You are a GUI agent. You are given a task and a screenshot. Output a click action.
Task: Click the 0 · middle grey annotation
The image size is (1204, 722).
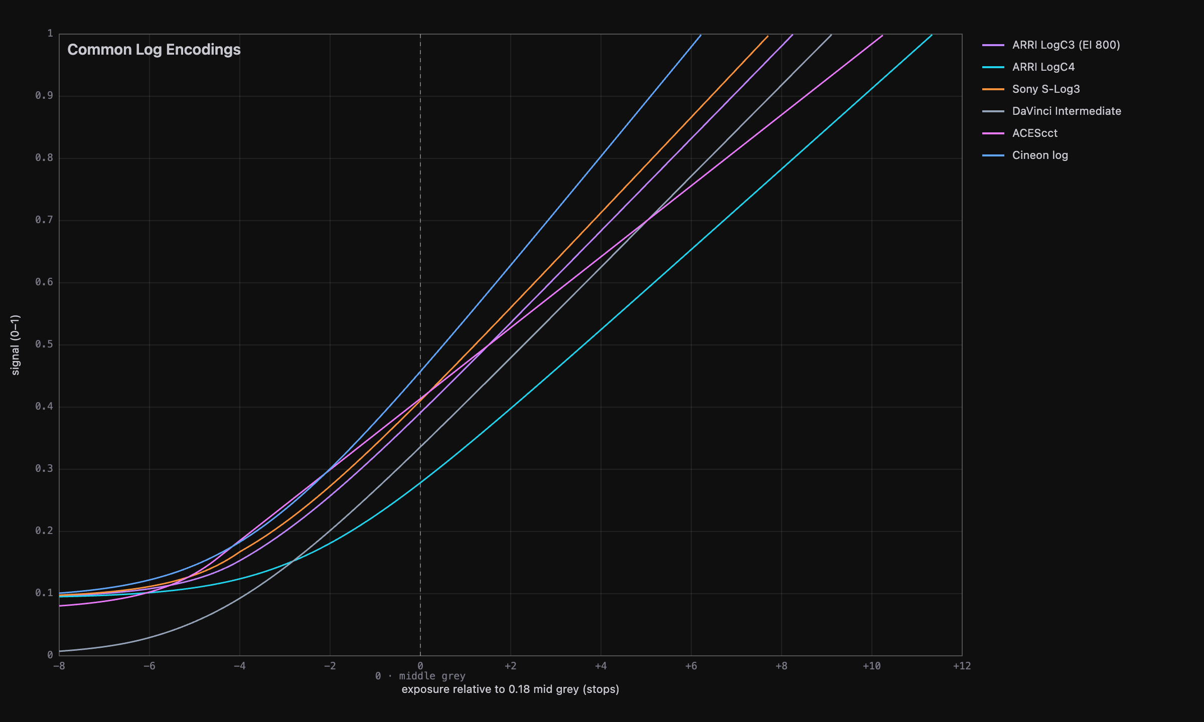[420, 676]
